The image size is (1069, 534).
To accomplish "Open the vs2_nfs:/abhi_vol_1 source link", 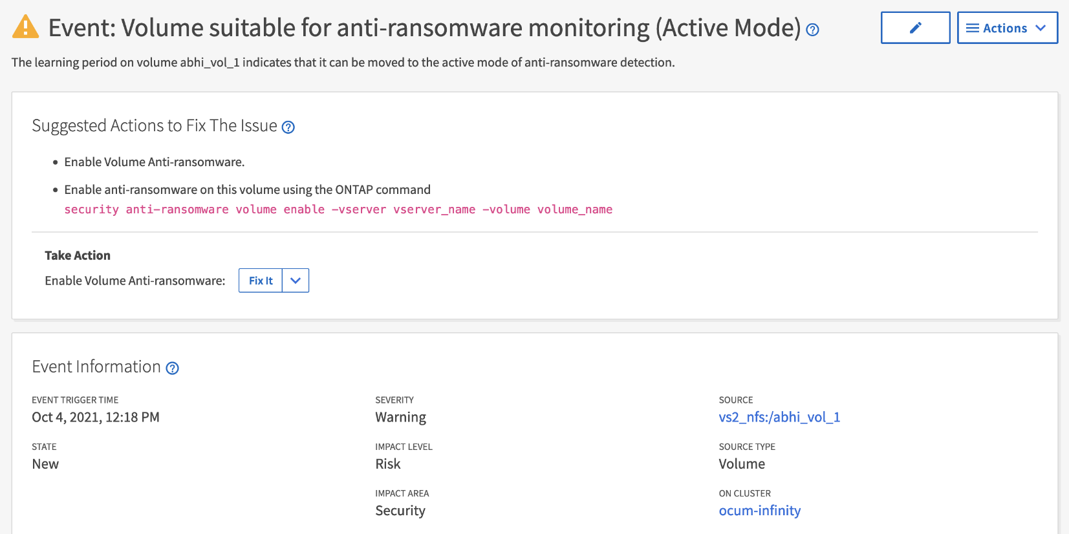I will (x=779, y=417).
